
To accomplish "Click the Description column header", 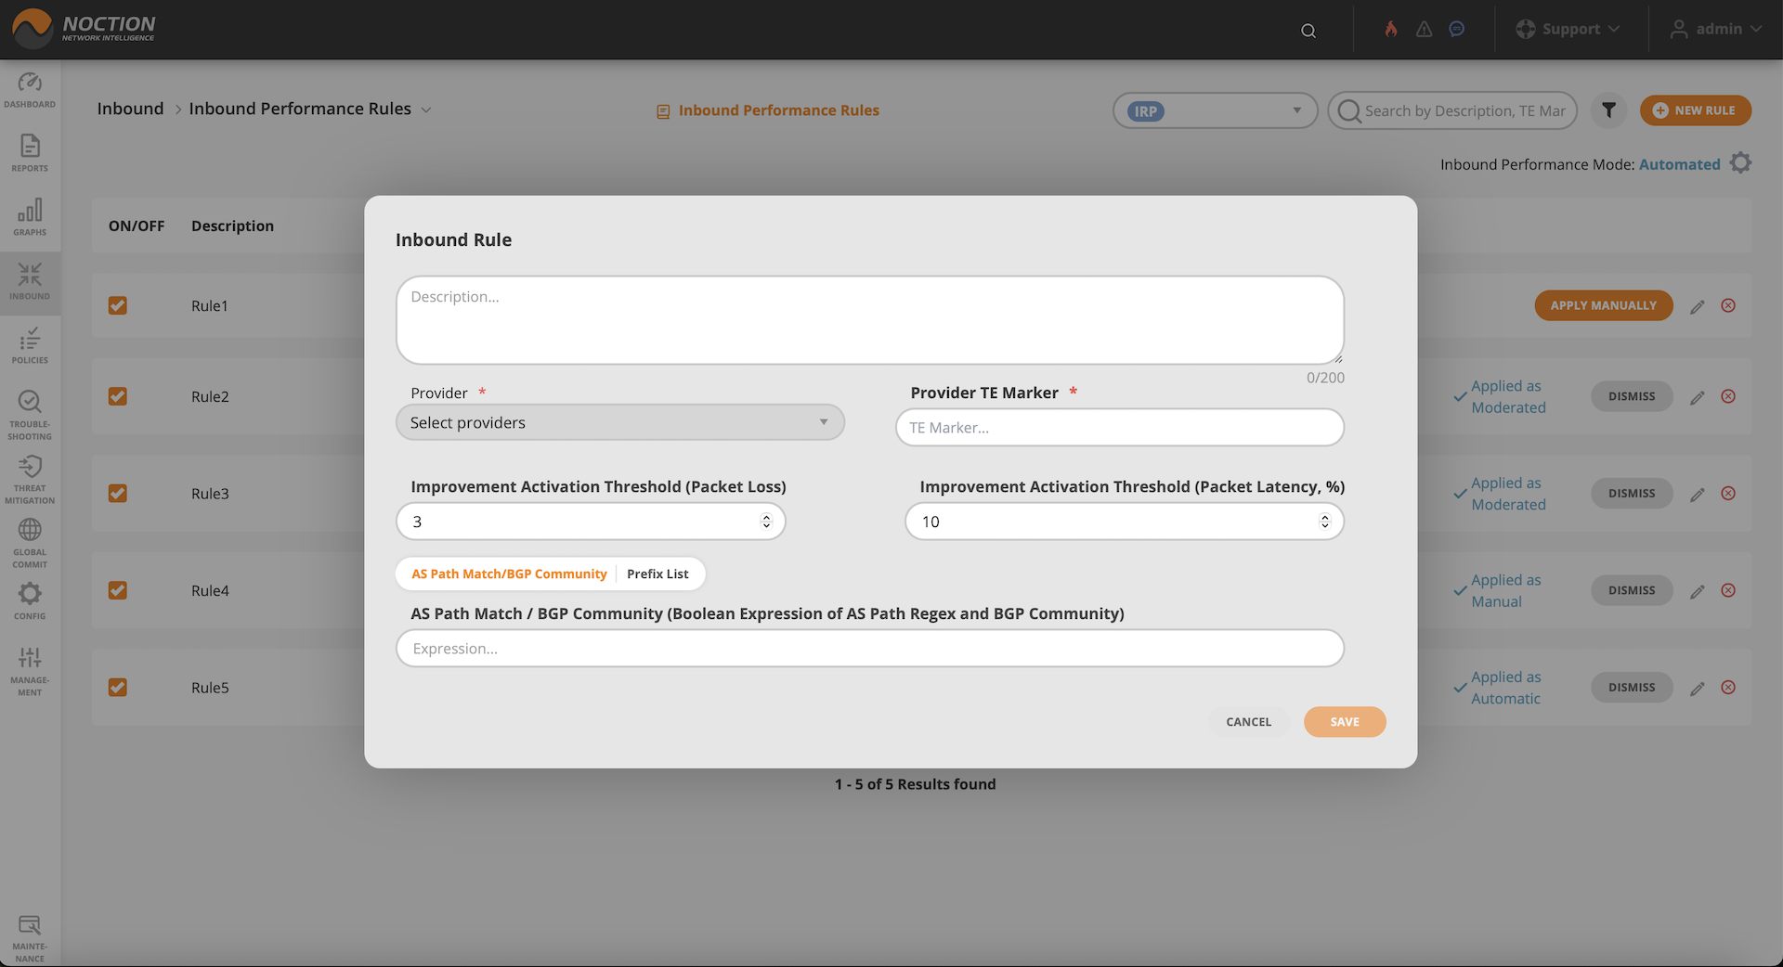I will [x=232, y=226].
